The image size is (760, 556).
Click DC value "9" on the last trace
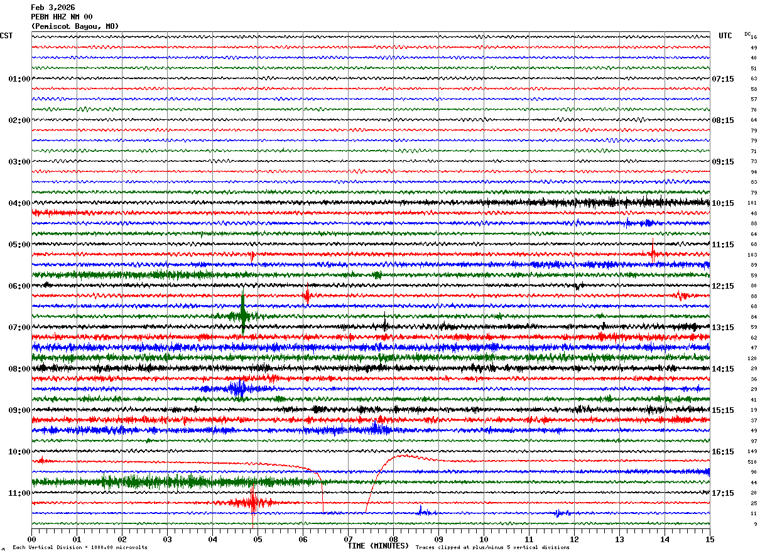[x=756, y=524]
